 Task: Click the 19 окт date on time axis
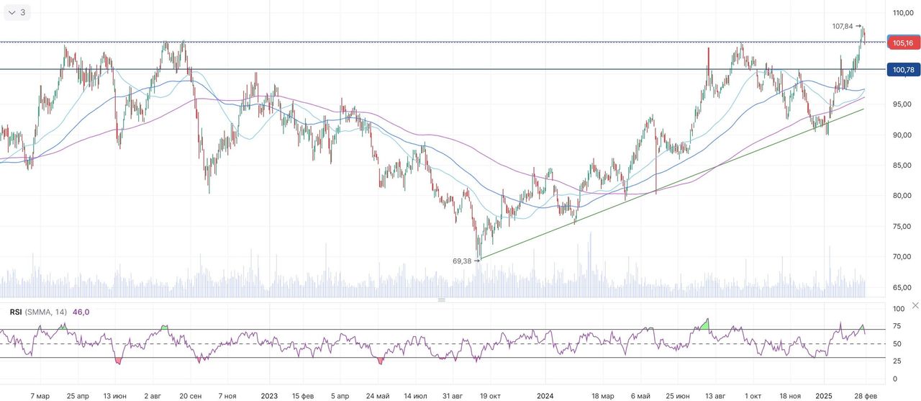491,396
